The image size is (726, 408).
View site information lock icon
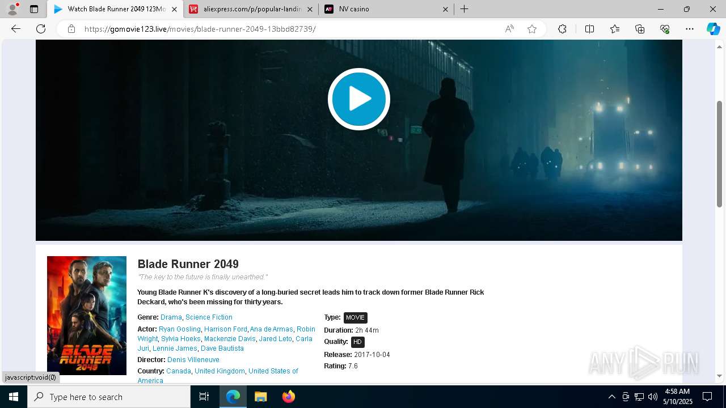tap(71, 29)
